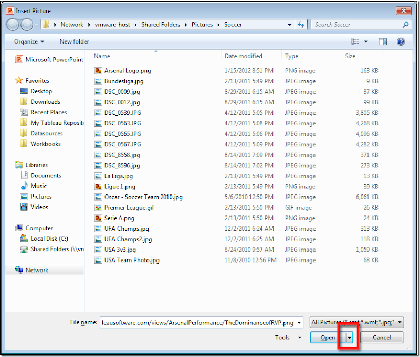Click Shared Folders in the address breadcrumb
Viewport: 420px width, 357px height.
click(161, 25)
